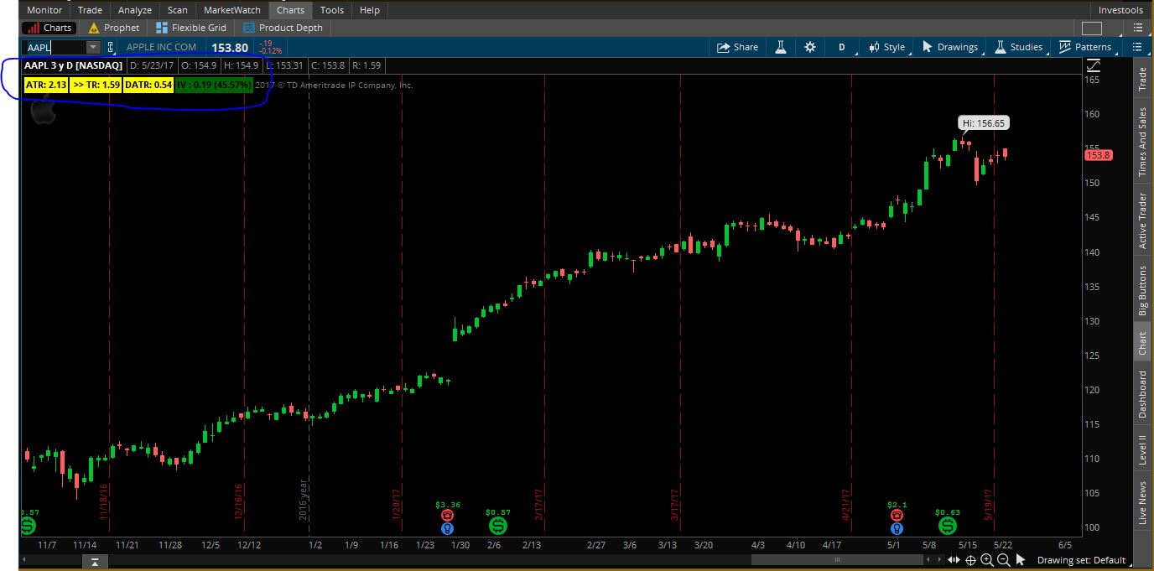
Task: Open the Live News sidebar tab
Action: [x=1142, y=503]
